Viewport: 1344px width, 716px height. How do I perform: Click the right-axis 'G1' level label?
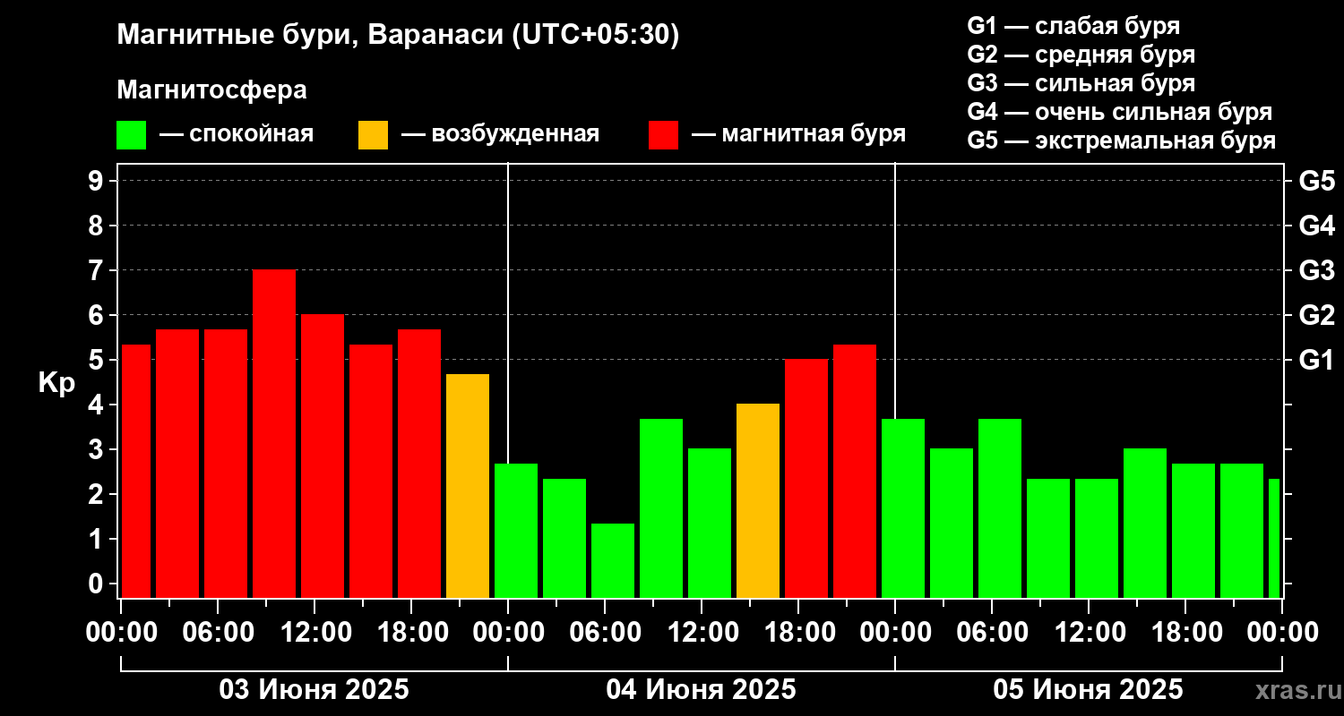(1316, 361)
